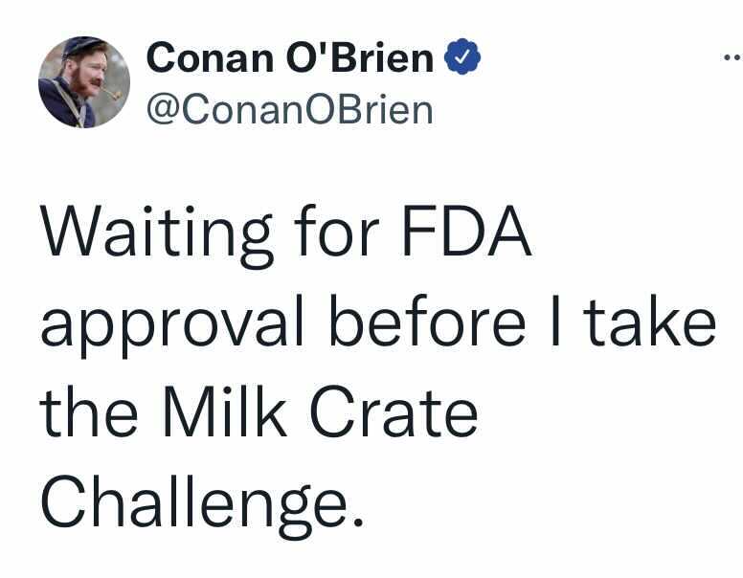Click the word "the" before Milk
Image resolution: width=743 pixels, height=578 pixels.
(x=89, y=411)
